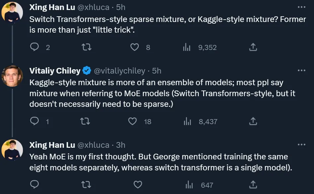Image resolution: width=314 pixels, height=194 pixels.
Task: View analytics showing 8,437 views
Action: (188, 121)
